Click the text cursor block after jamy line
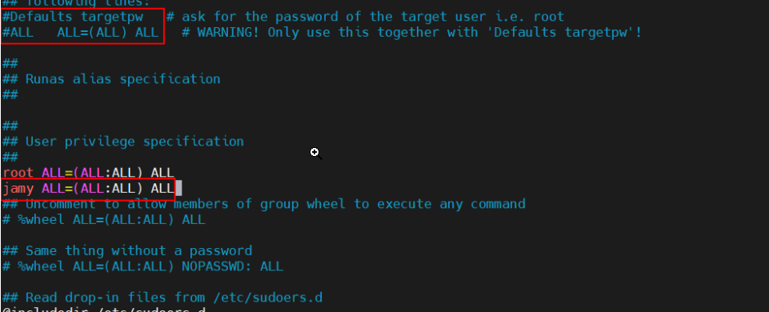 (178, 188)
